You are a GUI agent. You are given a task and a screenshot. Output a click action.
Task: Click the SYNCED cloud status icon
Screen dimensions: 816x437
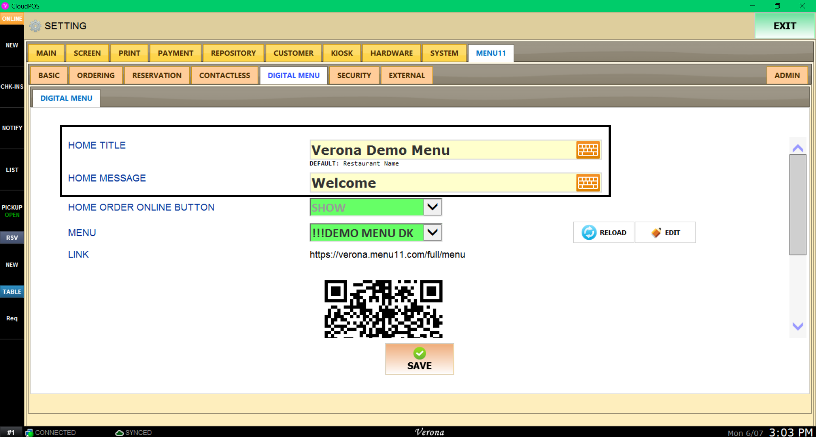click(119, 432)
